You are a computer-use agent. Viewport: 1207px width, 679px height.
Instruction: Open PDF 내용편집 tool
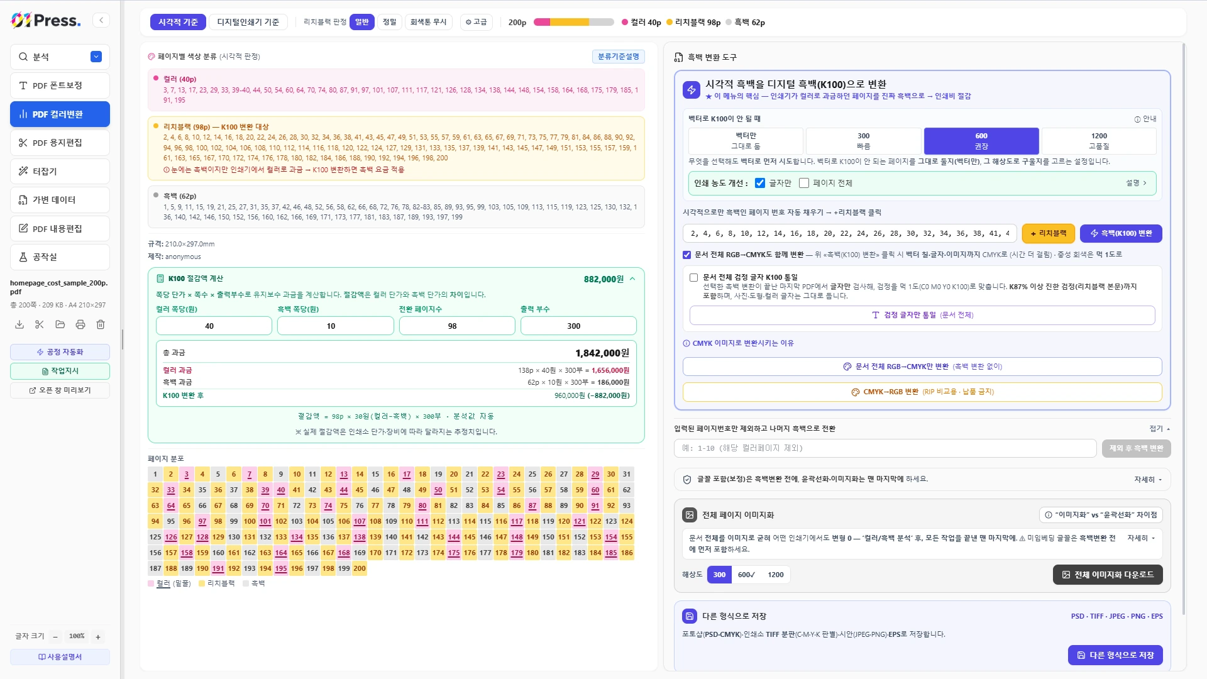tap(60, 228)
